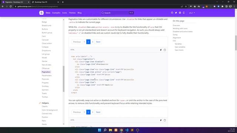
Task: Open Breadcrumb in the components sidebar
Action: [46, 25]
